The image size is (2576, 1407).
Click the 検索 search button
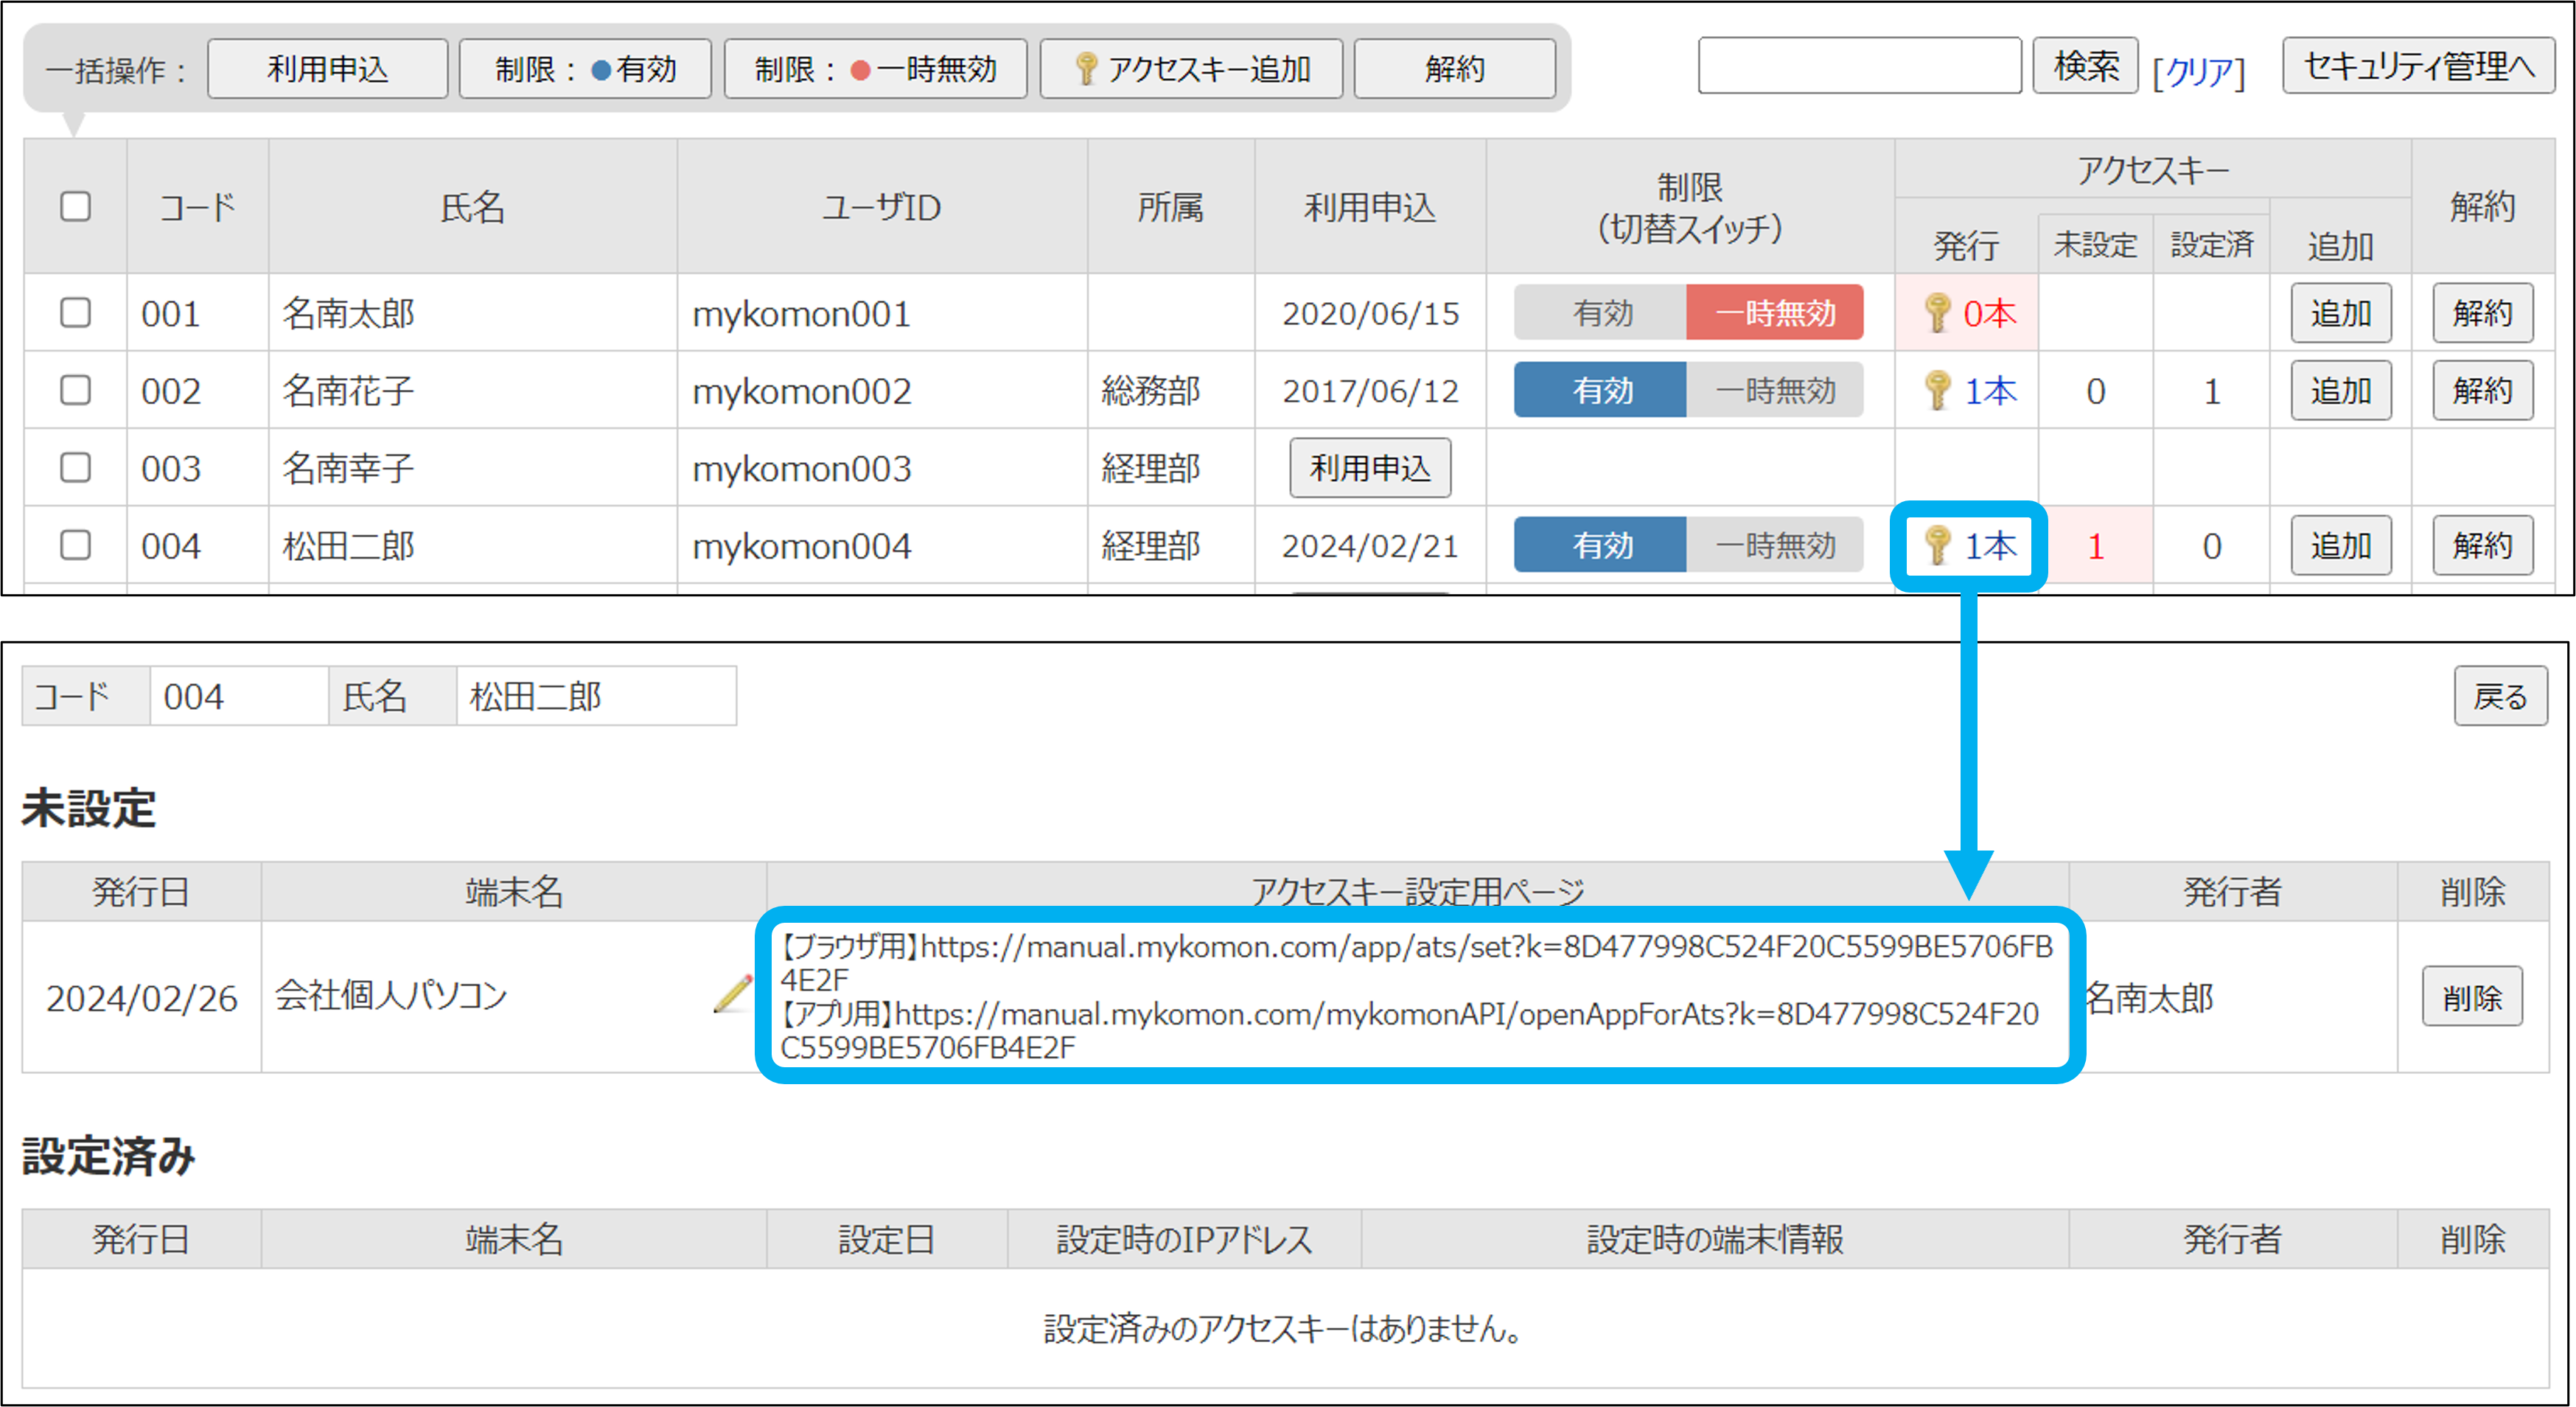[x=2085, y=67]
